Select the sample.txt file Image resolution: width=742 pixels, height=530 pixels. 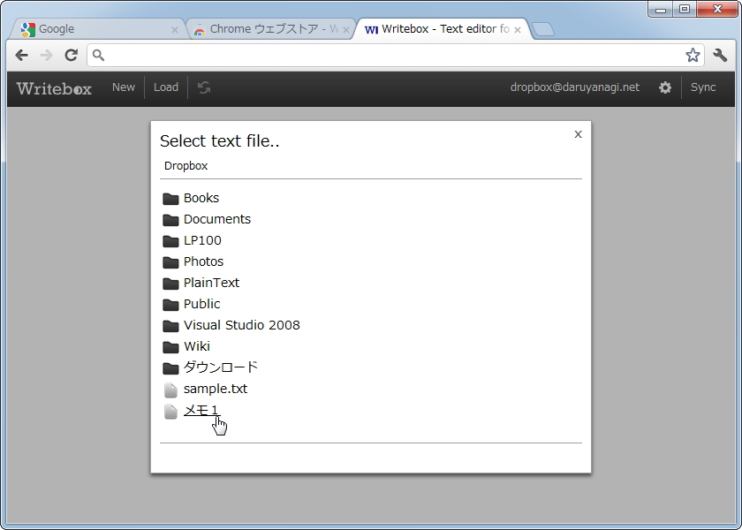[x=216, y=389]
